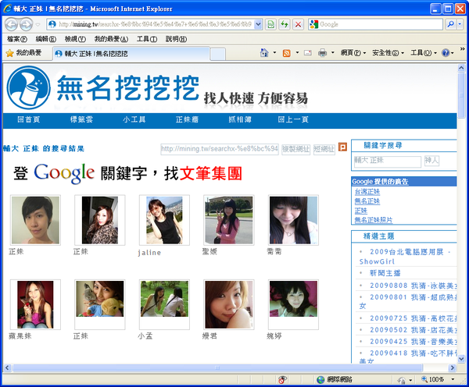The height and width of the screenshot is (387, 469).
Task: Click the Home icon in command bar
Action: tap(264, 53)
